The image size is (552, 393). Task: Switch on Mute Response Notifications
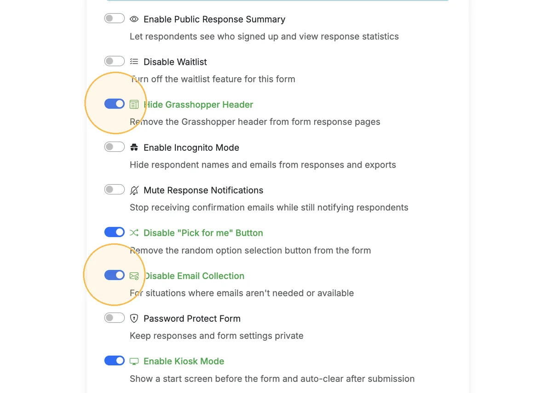pyautogui.click(x=115, y=189)
